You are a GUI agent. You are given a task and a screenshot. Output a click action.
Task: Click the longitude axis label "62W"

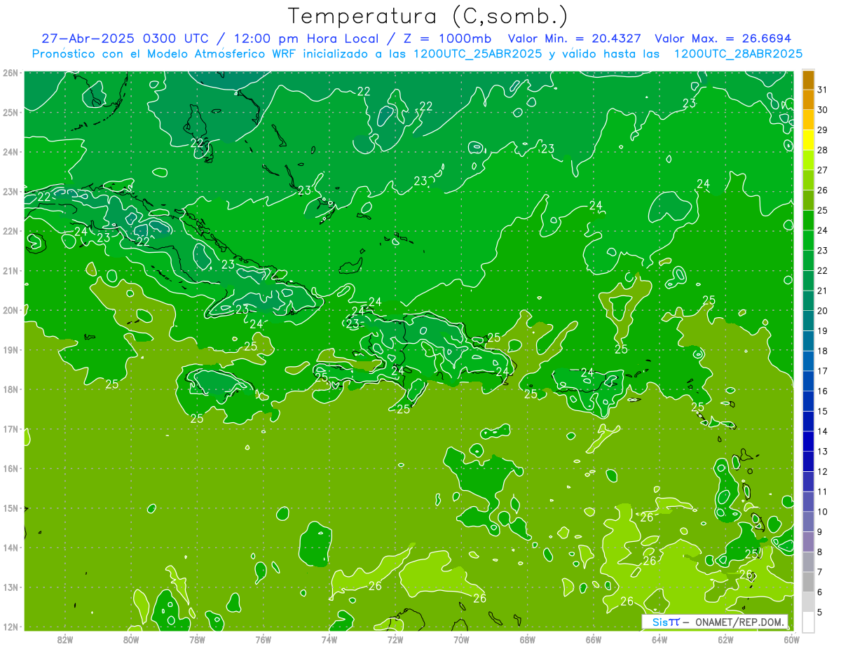click(x=725, y=639)
